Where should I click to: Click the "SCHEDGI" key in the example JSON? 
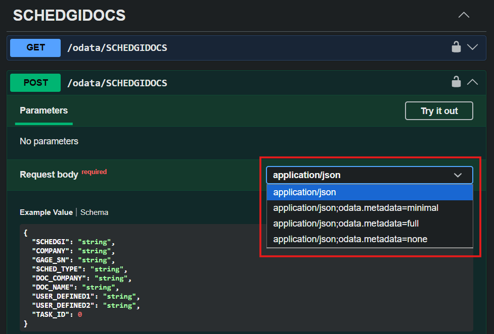51,242
